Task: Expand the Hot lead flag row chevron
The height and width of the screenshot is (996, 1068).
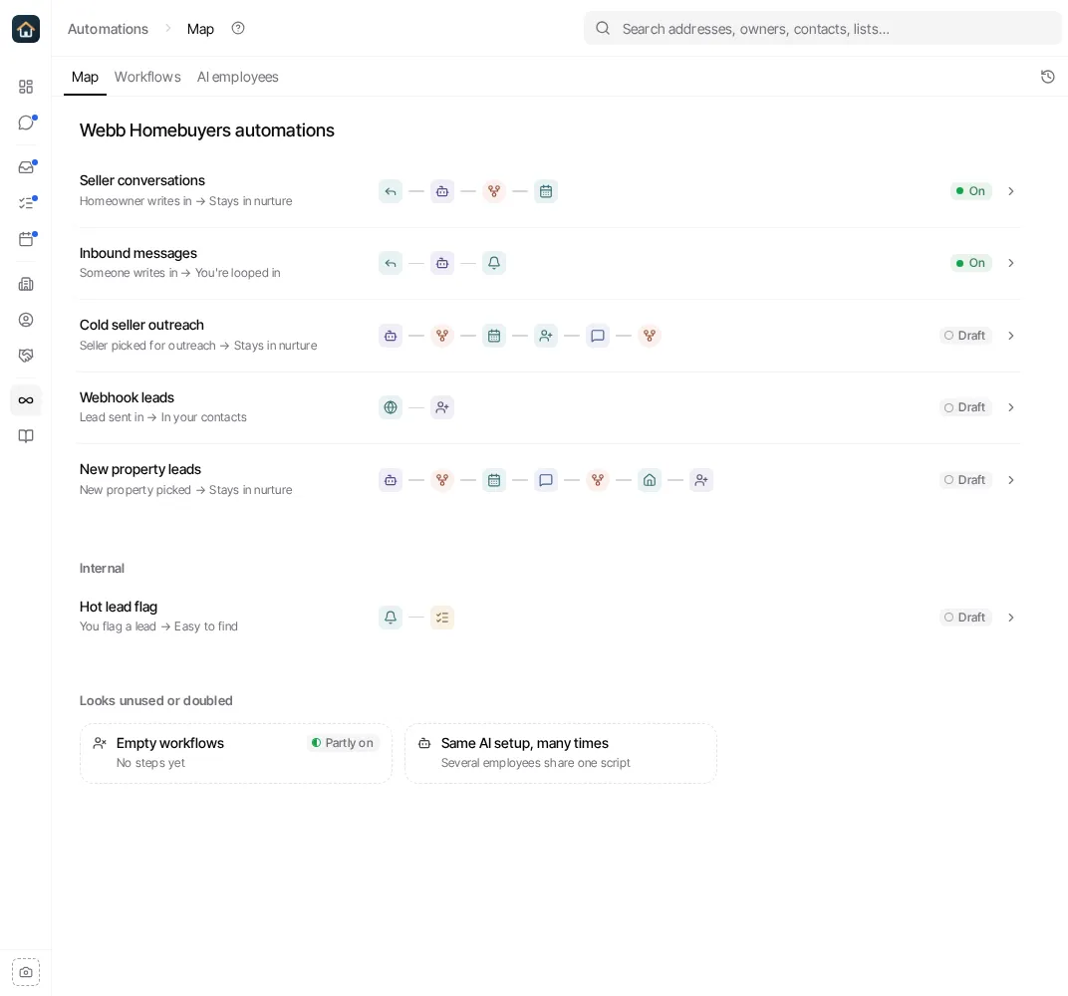Action: coord(1011,618)
